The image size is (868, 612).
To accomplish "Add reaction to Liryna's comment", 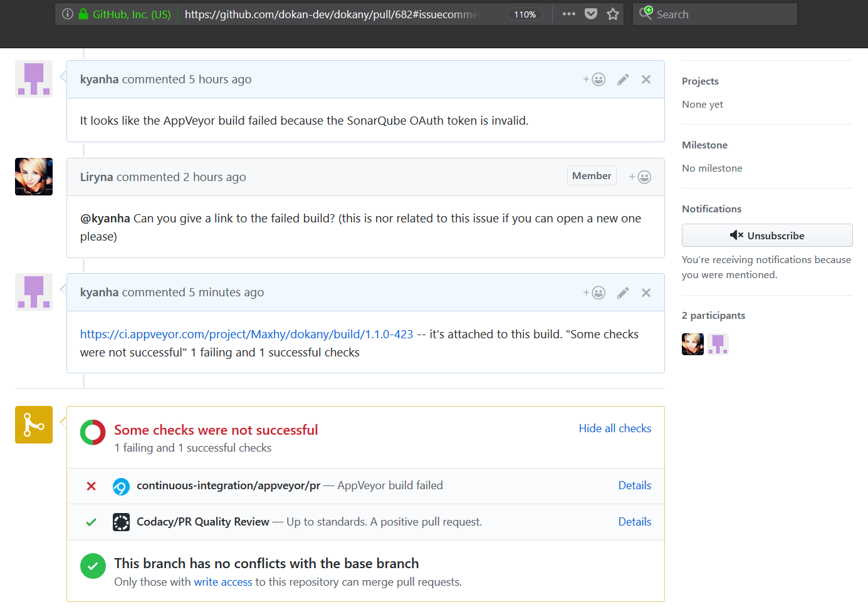I will (x=640, y=177).
